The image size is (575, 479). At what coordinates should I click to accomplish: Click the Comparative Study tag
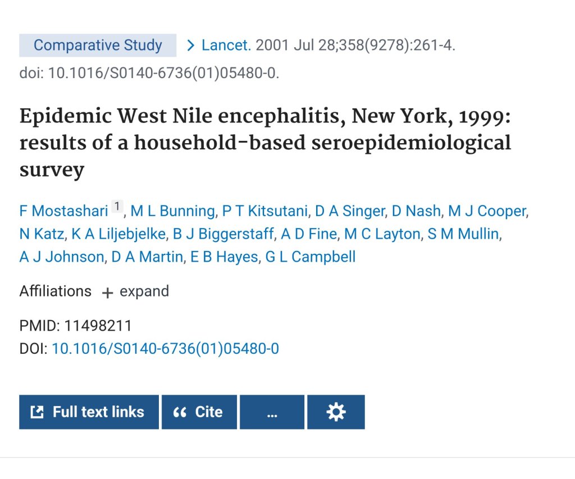click(x=98, y=45)
